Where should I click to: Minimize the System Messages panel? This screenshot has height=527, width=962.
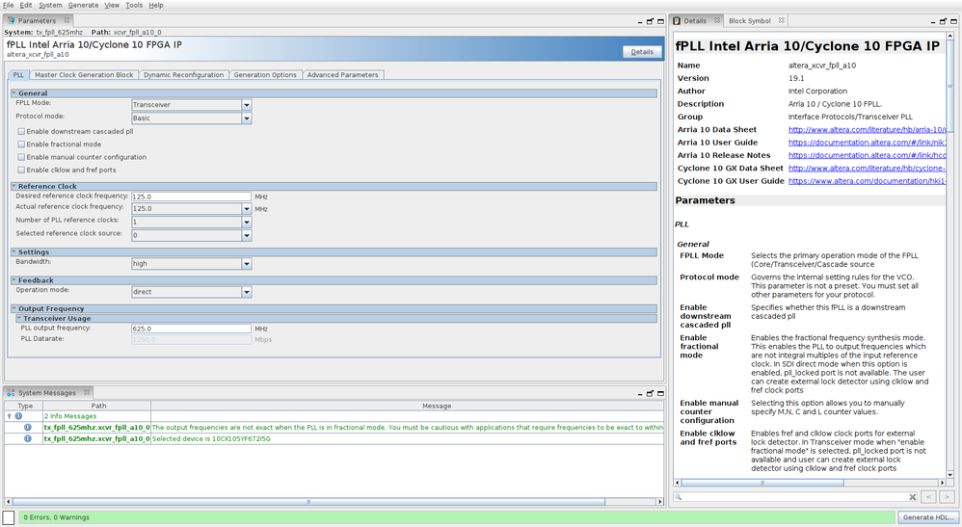pos(640,394)
